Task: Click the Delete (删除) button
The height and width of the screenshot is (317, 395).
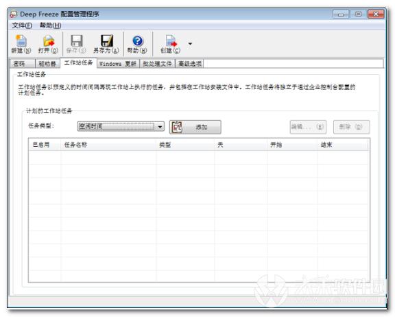Action: click(351, 127)
